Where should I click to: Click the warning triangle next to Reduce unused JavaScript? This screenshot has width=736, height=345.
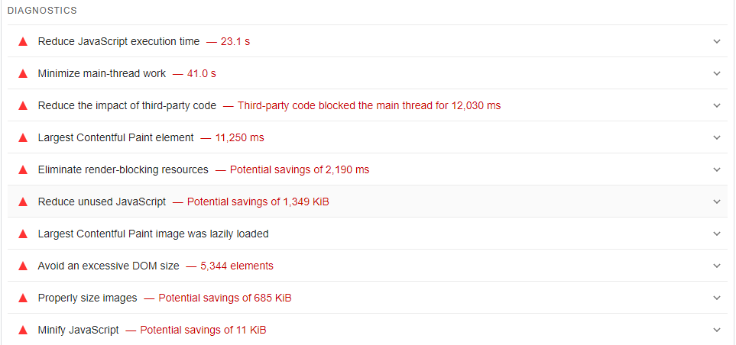tap(23, 202)
